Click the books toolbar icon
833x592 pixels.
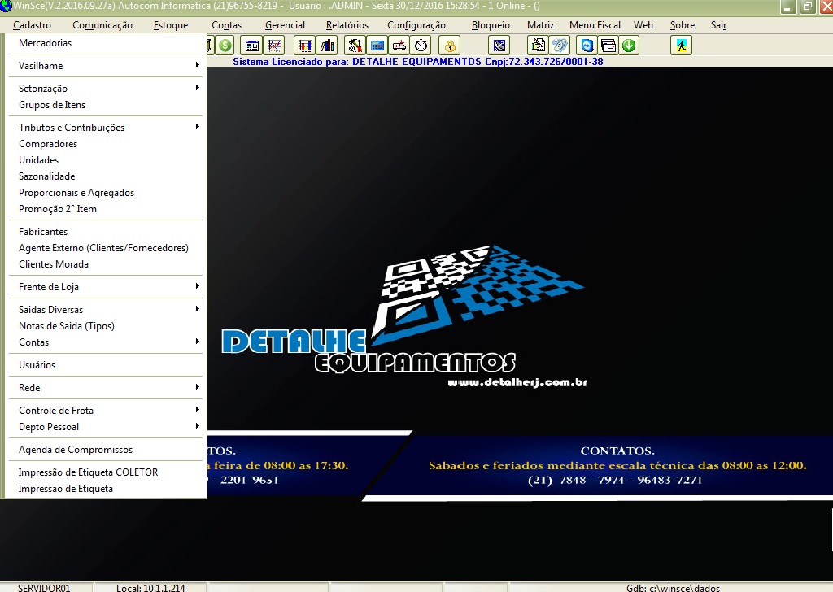(327, 46)
